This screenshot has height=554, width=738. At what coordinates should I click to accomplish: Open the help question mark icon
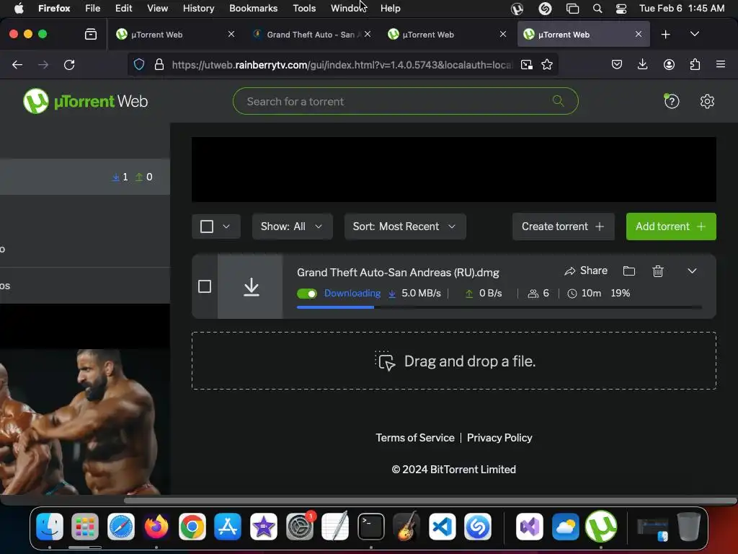point(672,101)
